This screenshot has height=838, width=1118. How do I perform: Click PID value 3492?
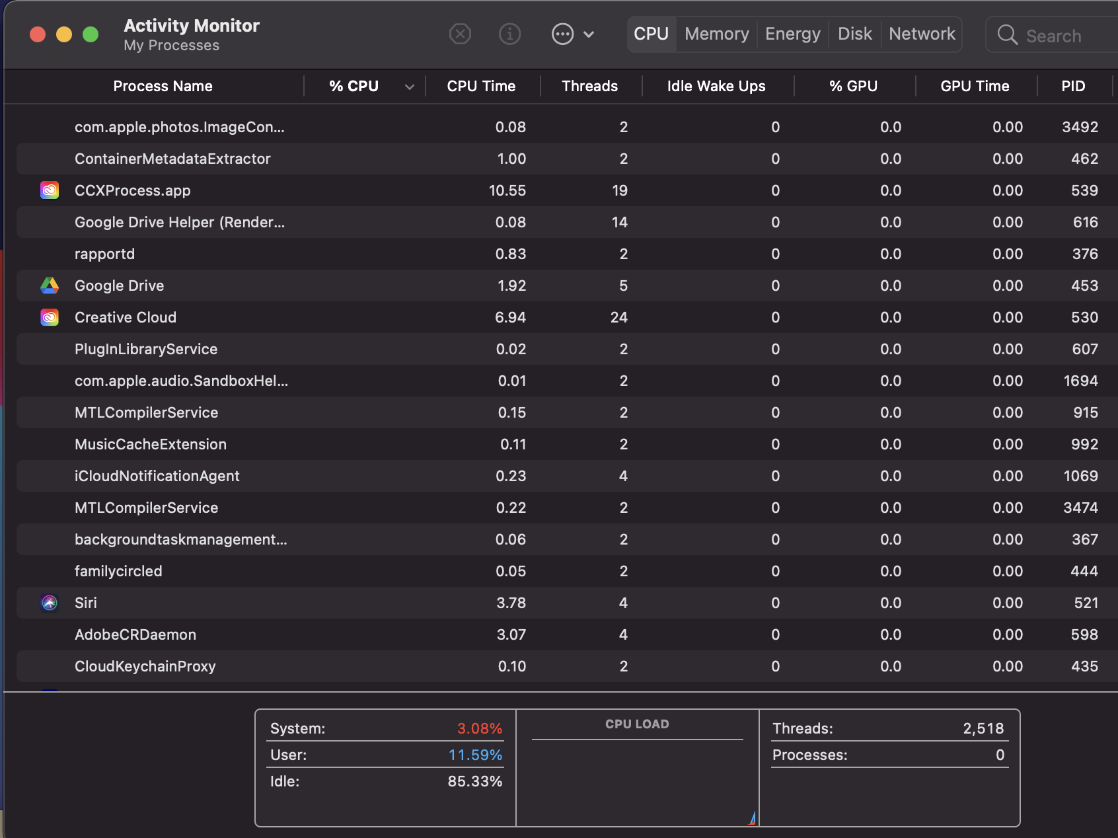[1080, 127]
